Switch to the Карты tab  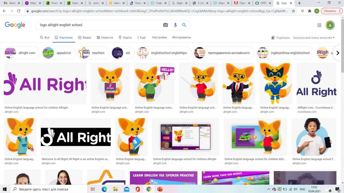coord(125,38)
